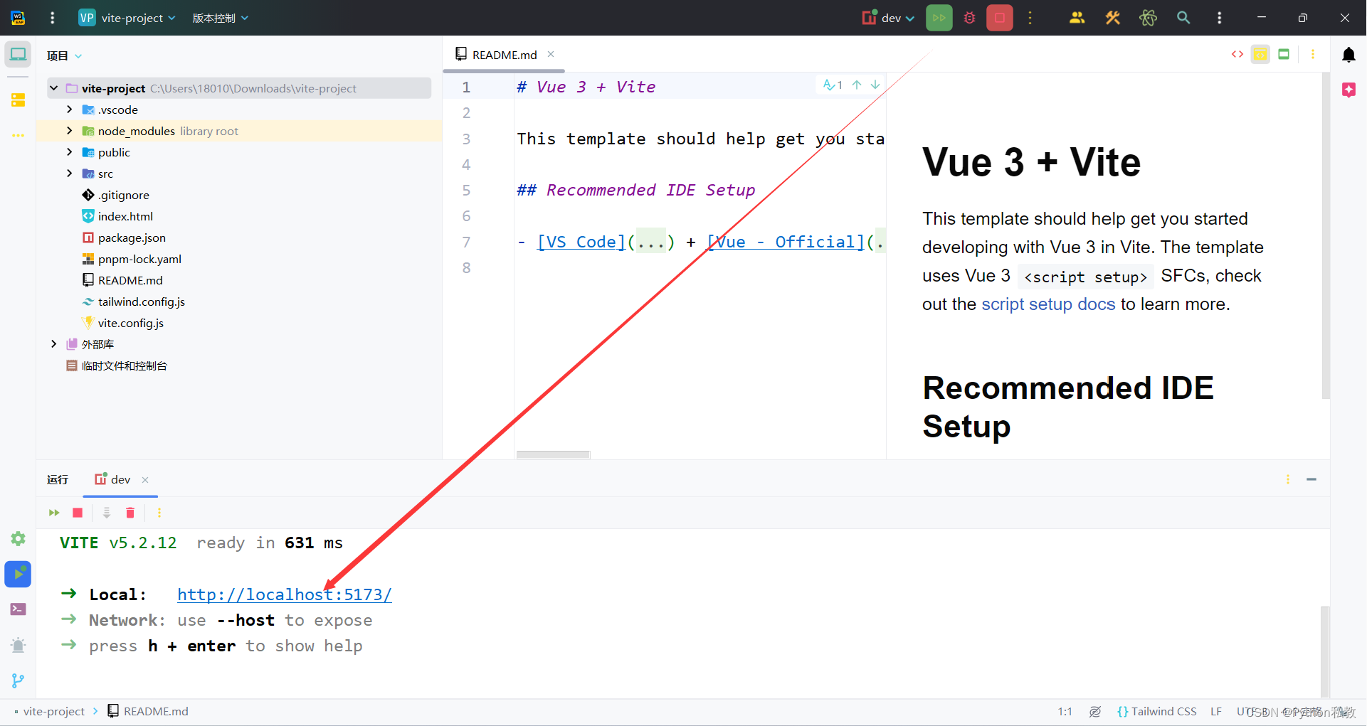This screenshot has width=1367, height=726.
Task: Expand the .vscode folder
Action: 69,110
